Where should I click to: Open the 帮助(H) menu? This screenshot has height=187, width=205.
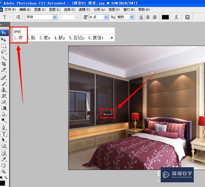click(x=144, y=10)
